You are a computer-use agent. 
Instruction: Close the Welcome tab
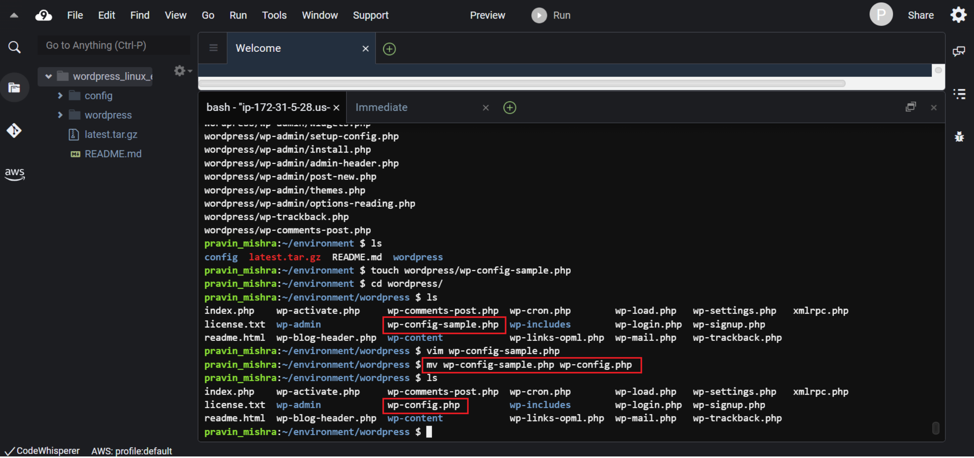coord(365,48)
